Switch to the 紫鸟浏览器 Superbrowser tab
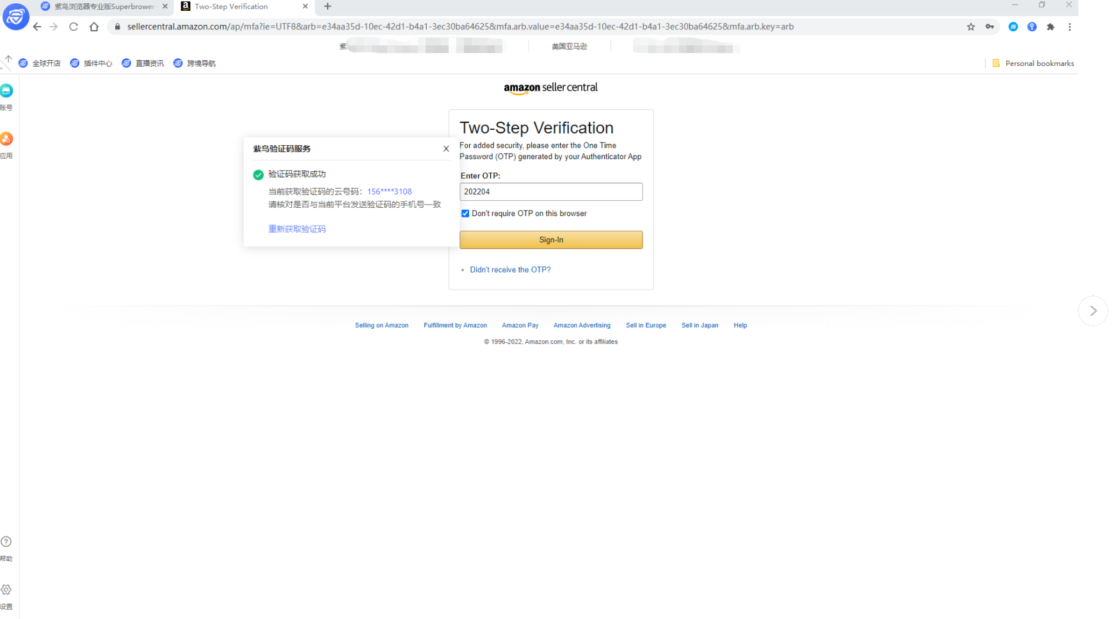The width and height of the screenshot is (1120, 619). pyautogui.click(x=102, y=6)
